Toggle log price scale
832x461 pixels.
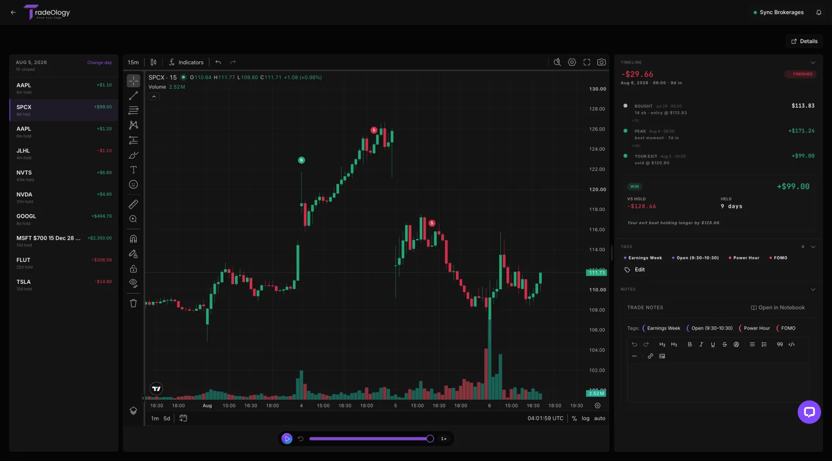pos(586,418)
